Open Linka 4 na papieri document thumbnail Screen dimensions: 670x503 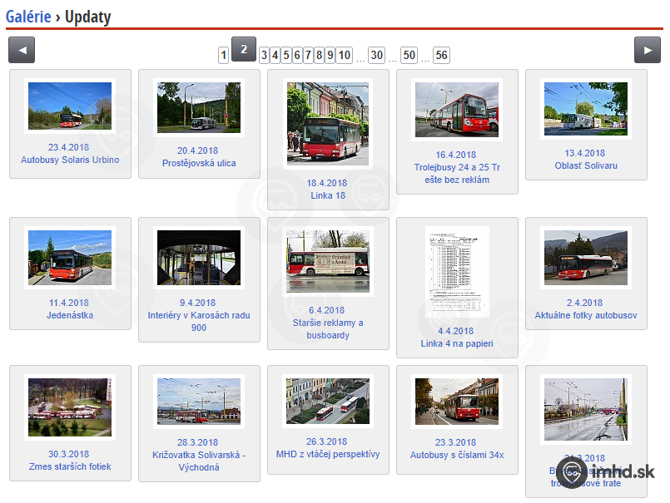(x=457, y=272)
